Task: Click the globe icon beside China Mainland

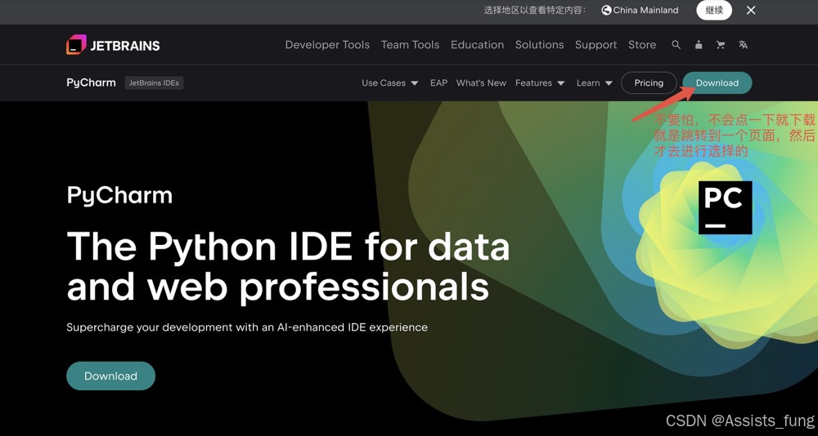Action: (605, 11)
